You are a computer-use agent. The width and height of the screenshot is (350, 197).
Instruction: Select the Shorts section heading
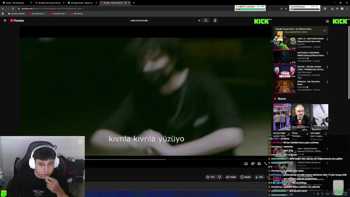(x=282, y=99)
